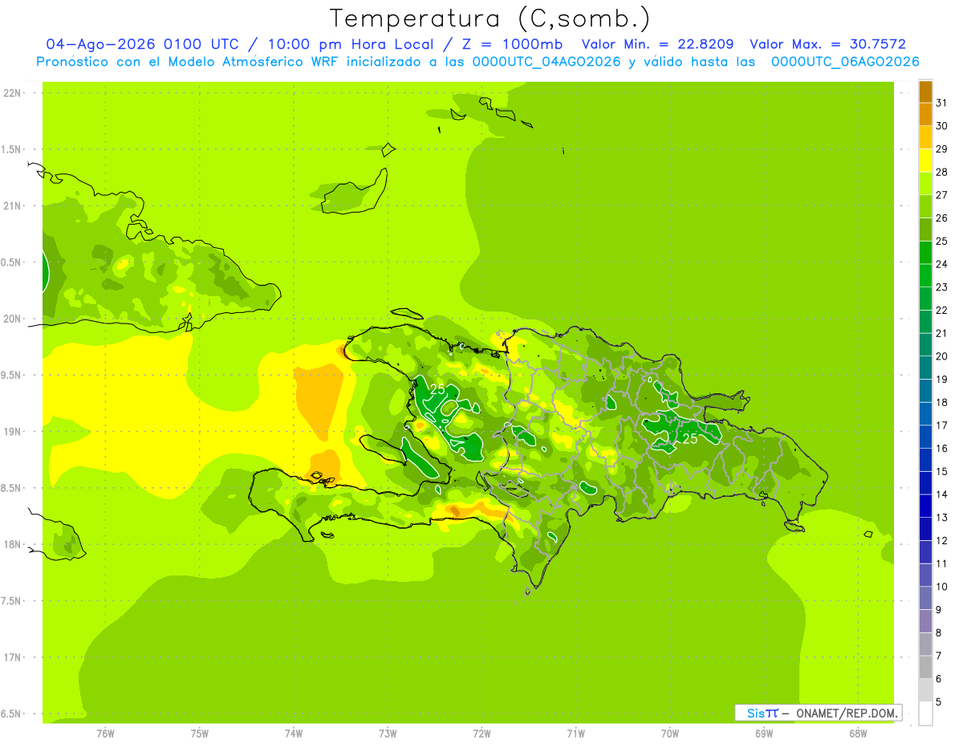The width and height of the screenshot is (963, 744).
Task: Click legend label '26'
Action: tap(941, 218)
